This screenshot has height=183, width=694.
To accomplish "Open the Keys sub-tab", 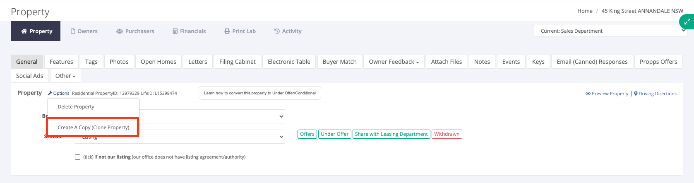I will [538, 62].
